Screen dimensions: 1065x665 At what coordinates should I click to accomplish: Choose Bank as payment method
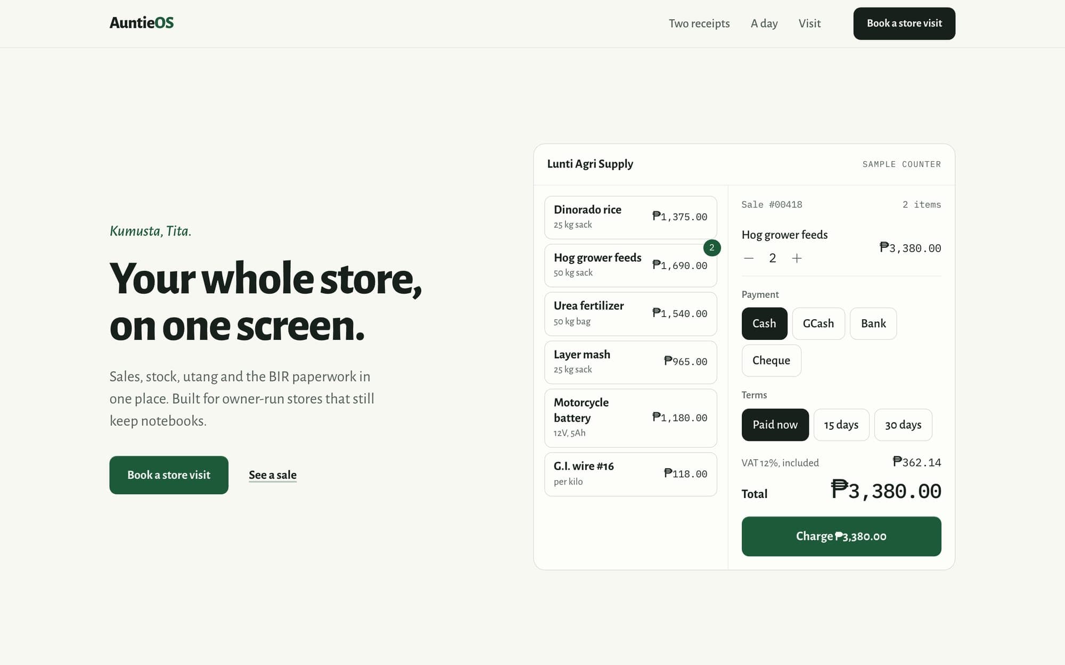[x=873, y=323]
